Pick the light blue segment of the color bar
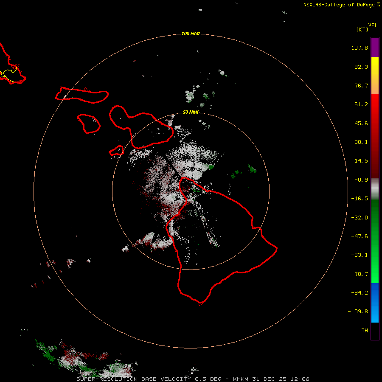Image resolution: width=382 pixels, height=382 pixels. (375, 314)
